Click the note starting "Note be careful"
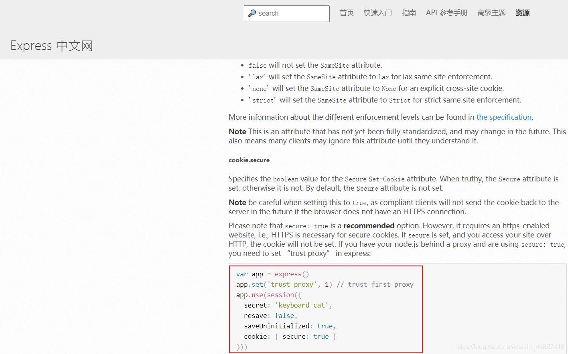Image resolution: width=568 pixels, height=354 pixels. (394, 207)
